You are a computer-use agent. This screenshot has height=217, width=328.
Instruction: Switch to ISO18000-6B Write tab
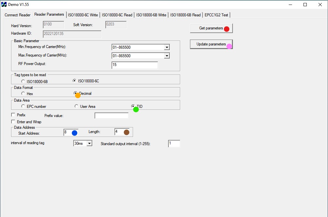tap(151, 15)
